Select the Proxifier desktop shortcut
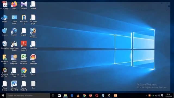The height and width of the screenshot is (98, 174). pos(14,32)
